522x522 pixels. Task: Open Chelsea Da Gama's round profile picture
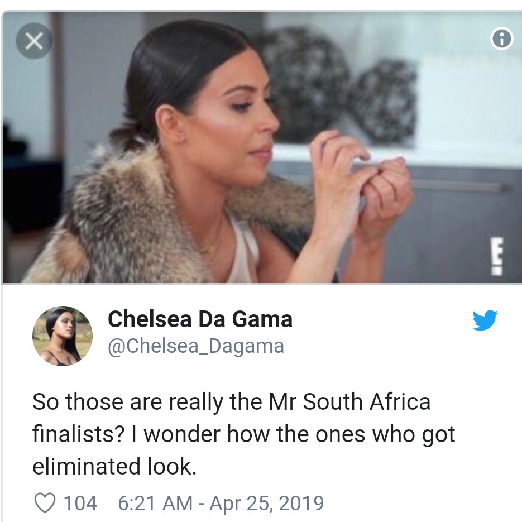63,336
